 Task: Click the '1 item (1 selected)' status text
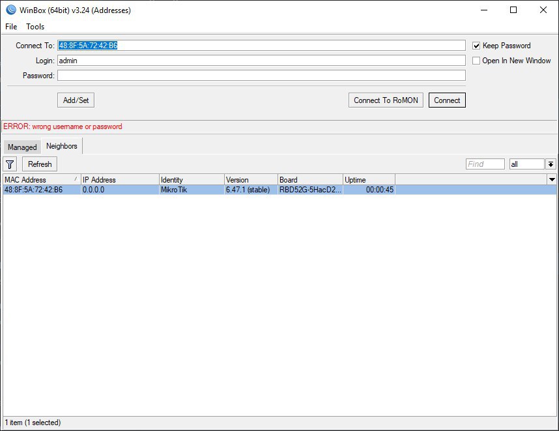[x=33, y=423]
